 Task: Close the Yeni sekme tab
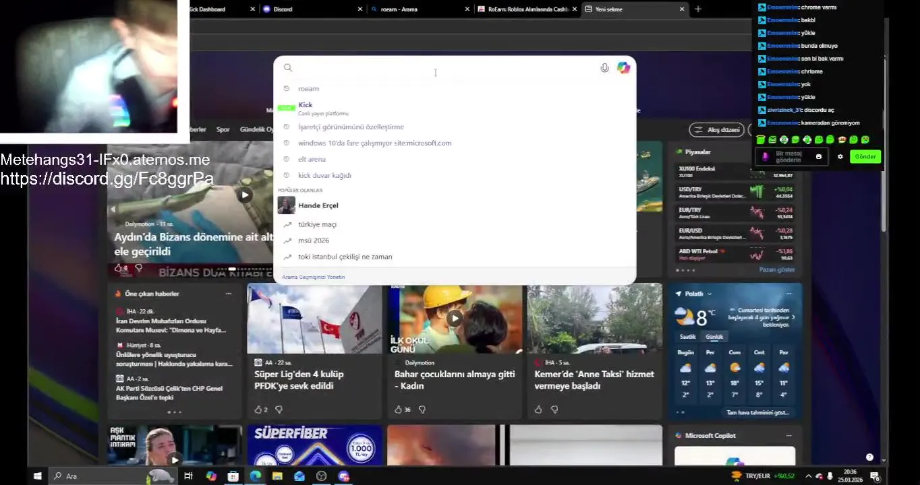pos(682,9)
